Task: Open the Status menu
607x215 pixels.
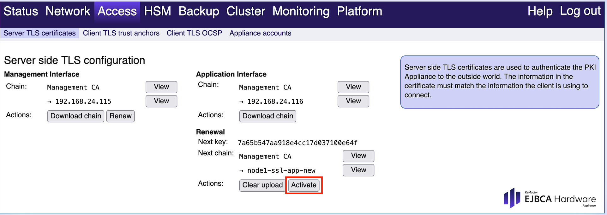Action: point(21,11)
